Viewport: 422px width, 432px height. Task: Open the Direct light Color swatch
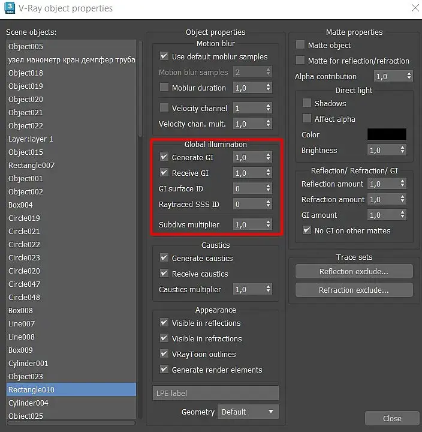click(387, 134)
